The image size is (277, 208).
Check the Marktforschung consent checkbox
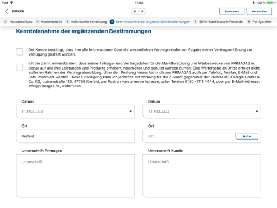(20, 67)
